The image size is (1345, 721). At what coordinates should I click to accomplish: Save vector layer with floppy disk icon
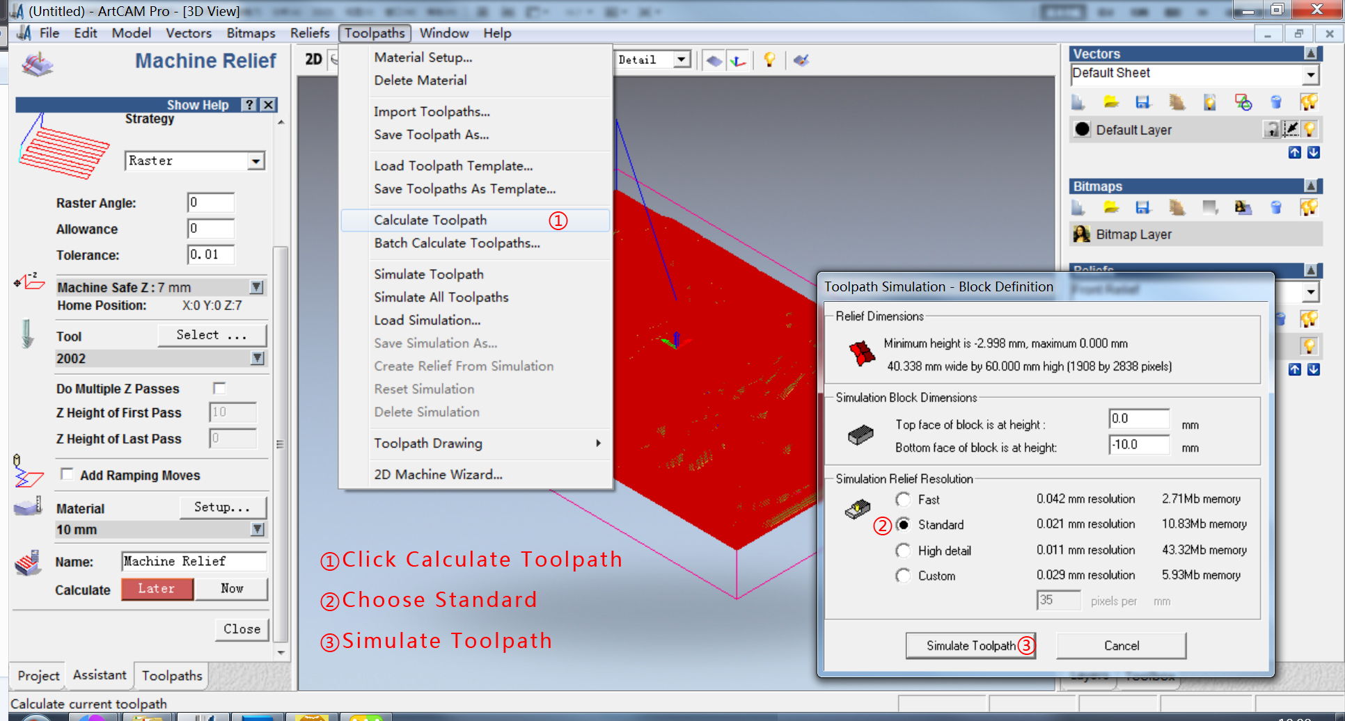[1143, 102]
